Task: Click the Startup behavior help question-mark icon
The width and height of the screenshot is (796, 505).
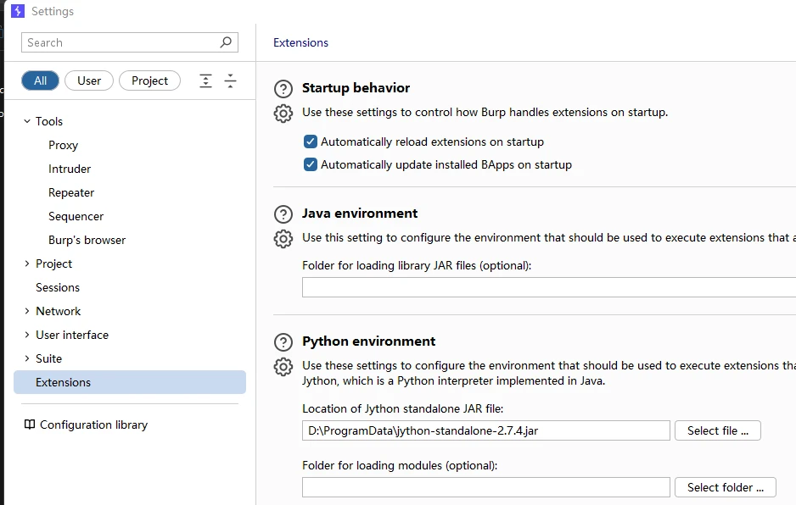Action: 283,88
